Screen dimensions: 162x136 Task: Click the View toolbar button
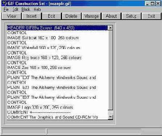point(12,16)
